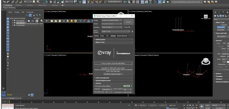
Task: Click the Rectangular Selection Region icon
Action: (42, 2)
